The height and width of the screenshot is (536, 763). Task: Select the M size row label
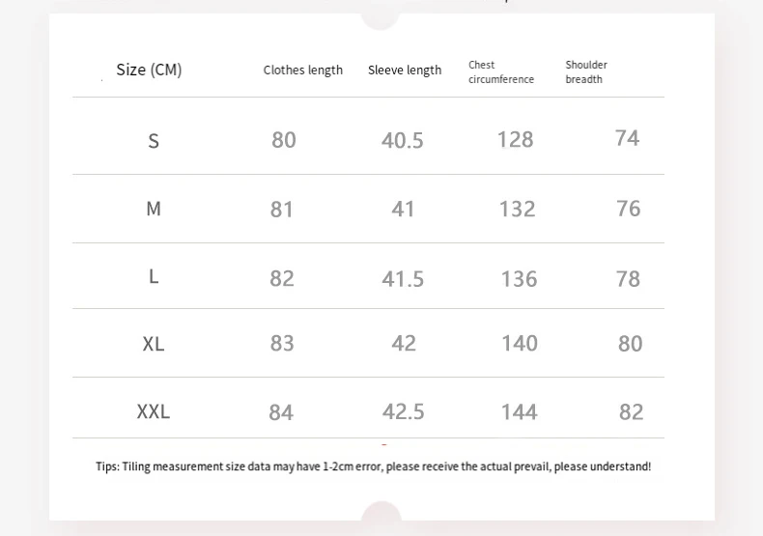pos(154,209)
